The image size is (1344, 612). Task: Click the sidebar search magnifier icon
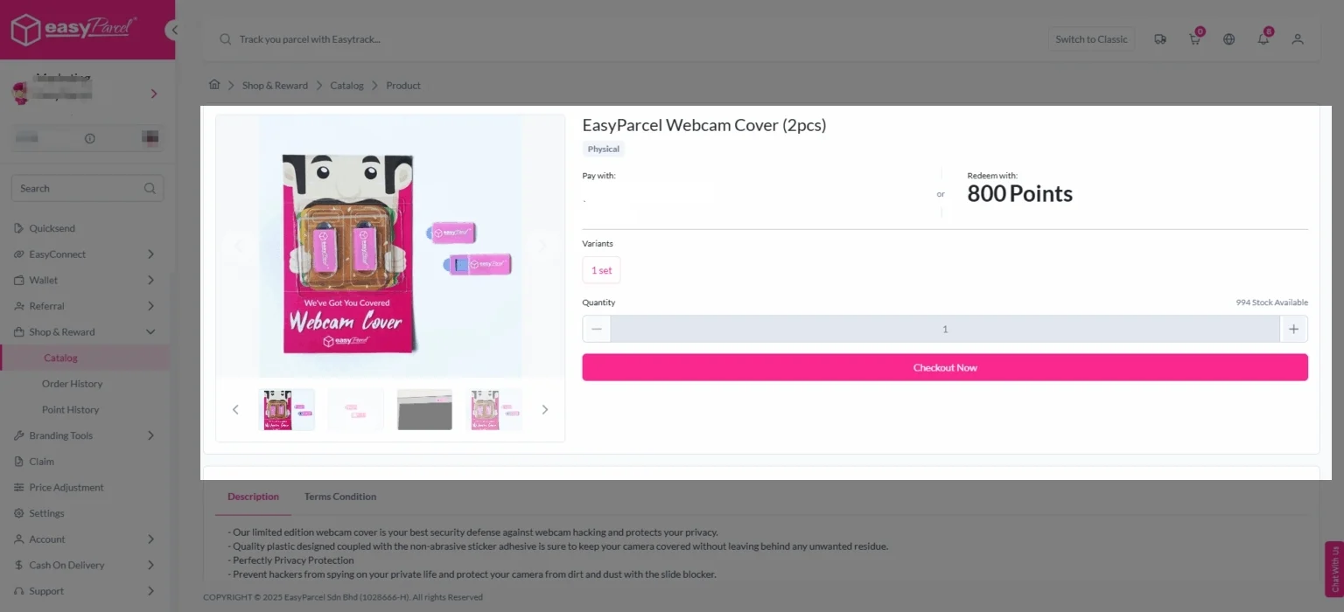(150, 188)
